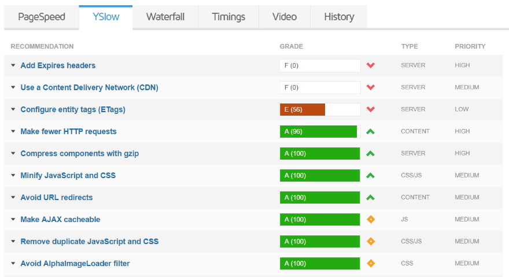Image resolution: width=509 pixels, height=277 pixels.
Task: Click orange diamond icon for AlphaImageLoader row
Action: [x=371, y=263]
